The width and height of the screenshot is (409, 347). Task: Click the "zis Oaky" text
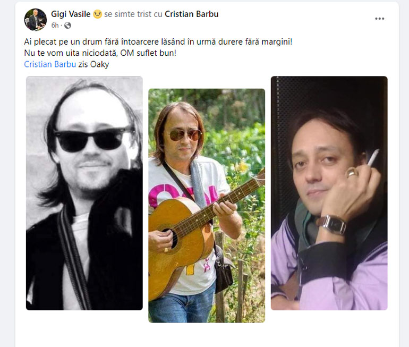(93, 64)
